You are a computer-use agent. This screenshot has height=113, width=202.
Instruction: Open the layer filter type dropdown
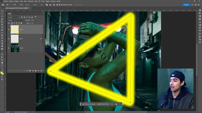(14, 17)
